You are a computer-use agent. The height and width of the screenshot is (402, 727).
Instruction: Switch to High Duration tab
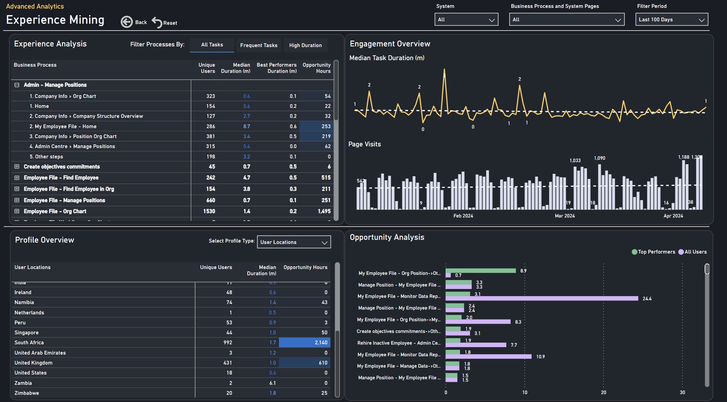305,45
